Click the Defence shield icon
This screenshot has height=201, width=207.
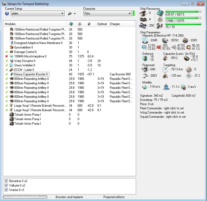pos(145,58)
